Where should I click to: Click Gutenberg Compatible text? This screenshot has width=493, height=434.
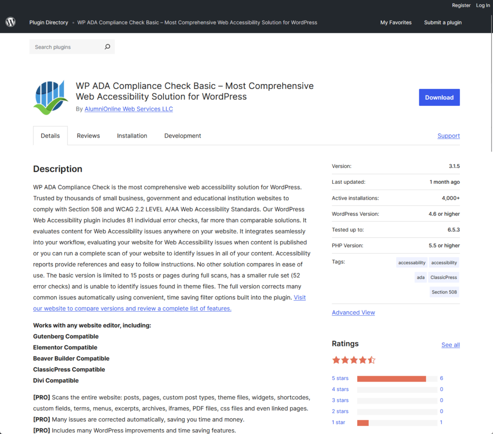coord(65,336)
